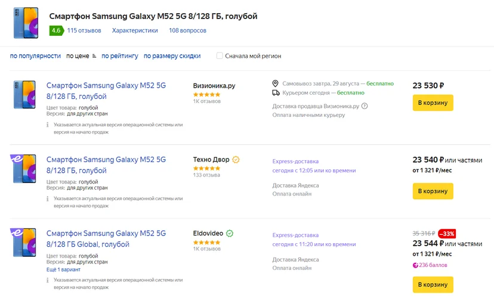Open the 108 вопросов link
The height and width of the screenshot is (298, 494).
(x=187, y=30)
